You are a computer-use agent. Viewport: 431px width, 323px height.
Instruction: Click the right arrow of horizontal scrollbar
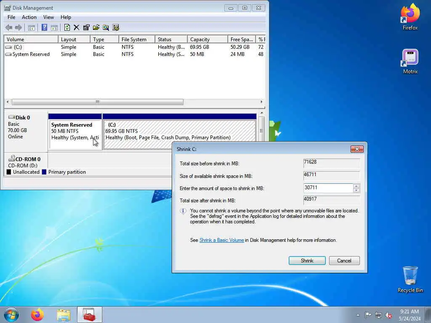tap(261, 102)
